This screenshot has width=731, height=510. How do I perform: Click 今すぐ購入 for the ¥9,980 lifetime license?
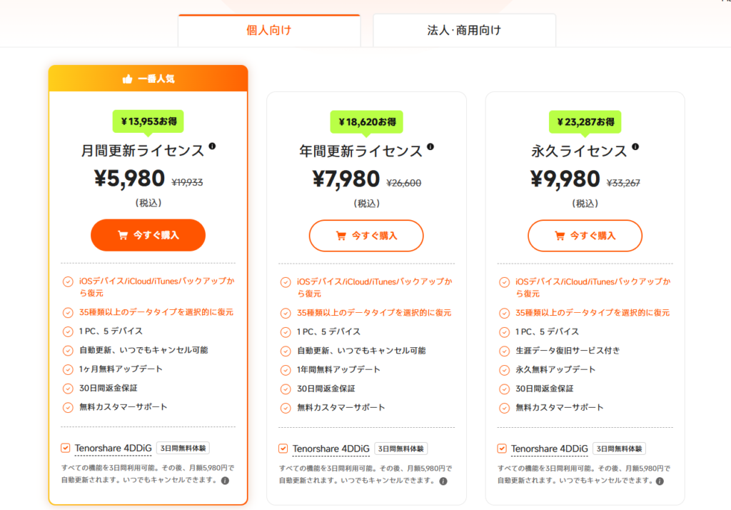(585, 236)
